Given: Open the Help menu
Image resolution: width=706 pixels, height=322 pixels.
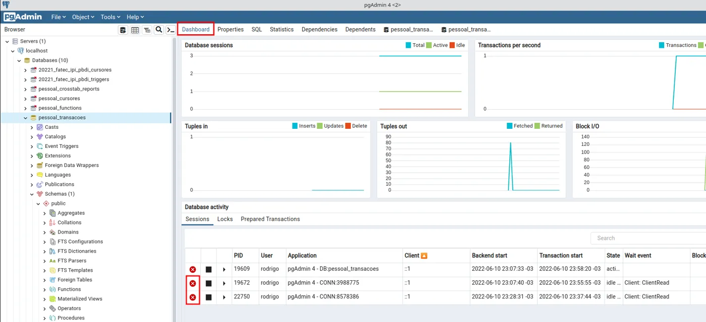Looking at the screenshot, I should (135, 17).
